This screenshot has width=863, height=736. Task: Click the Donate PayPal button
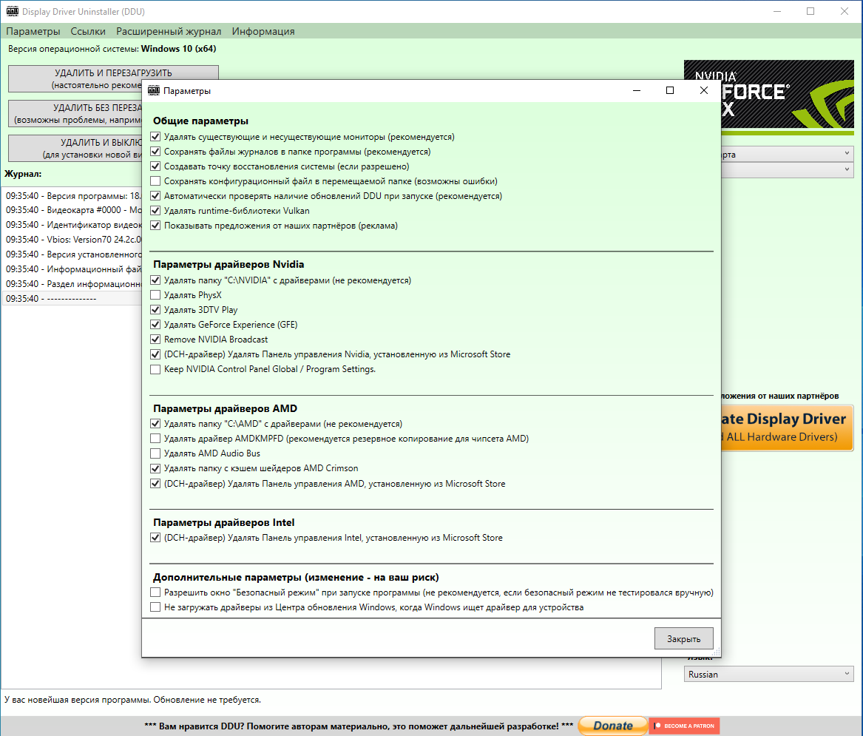coord(612,726)
